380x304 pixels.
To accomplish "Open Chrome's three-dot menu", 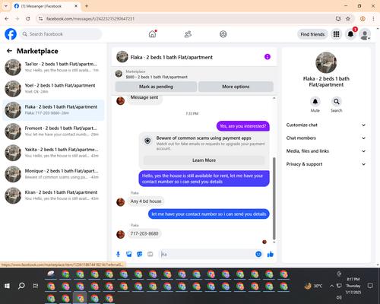I will pos(373,19).
